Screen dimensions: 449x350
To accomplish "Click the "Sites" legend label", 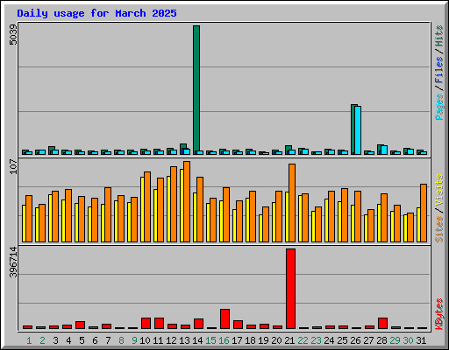I will pyautogui.click(x=439, y=229).
